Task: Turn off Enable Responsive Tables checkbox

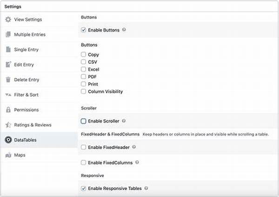Action: click(x=83, y=189)
